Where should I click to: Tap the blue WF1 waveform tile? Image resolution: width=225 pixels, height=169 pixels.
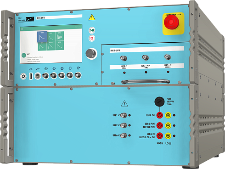click(x=42, y=37)
